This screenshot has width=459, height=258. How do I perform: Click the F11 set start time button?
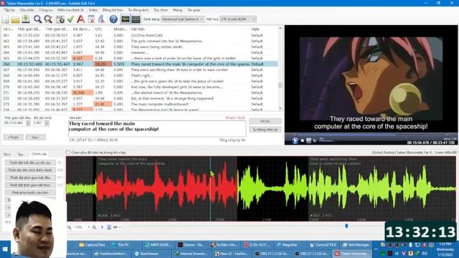30,178
